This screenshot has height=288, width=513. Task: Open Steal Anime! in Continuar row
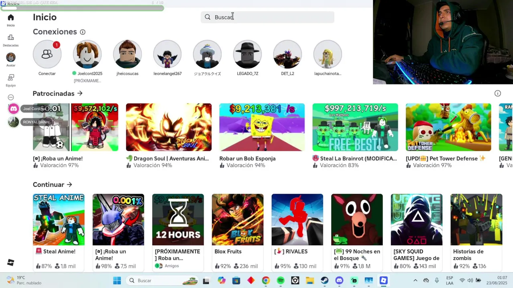[x=59, y=220]
